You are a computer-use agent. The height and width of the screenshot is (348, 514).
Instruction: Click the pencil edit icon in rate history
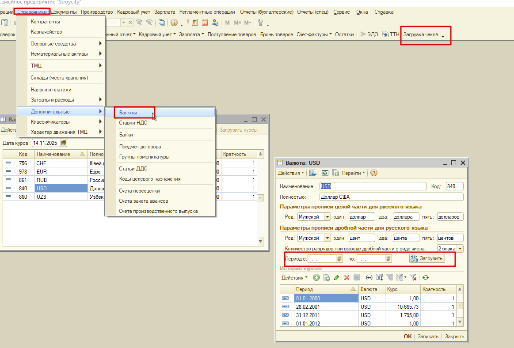point(336,278)
